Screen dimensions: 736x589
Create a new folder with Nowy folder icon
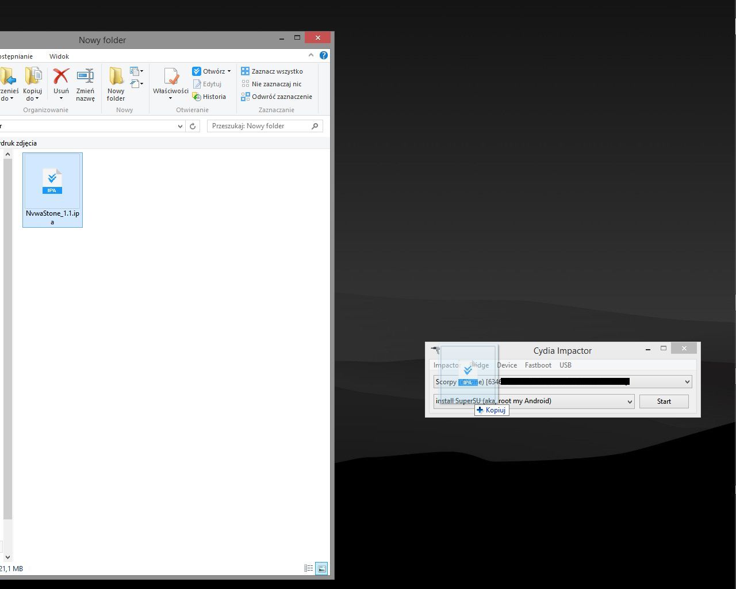[x=116, y=77]
